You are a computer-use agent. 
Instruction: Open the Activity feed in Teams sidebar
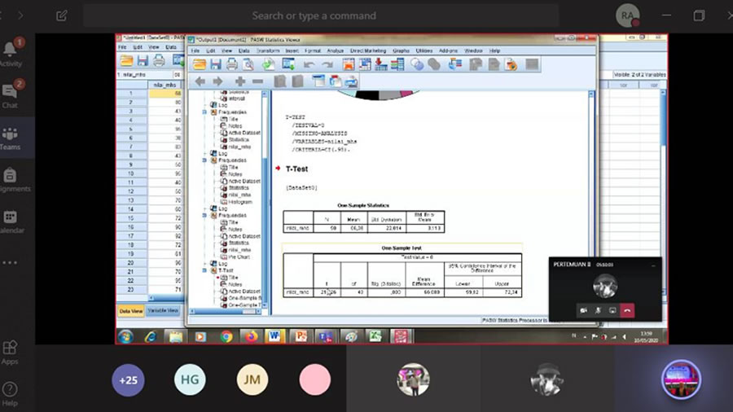point(11,52)
